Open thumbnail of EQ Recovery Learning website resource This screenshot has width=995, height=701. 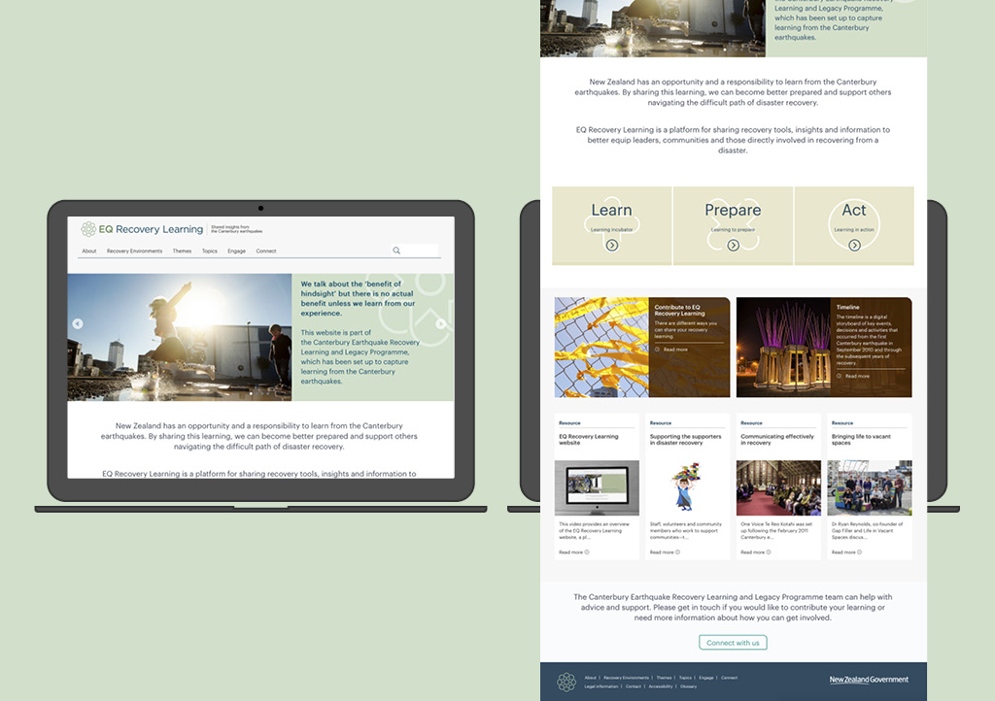[x=597, y=488]
